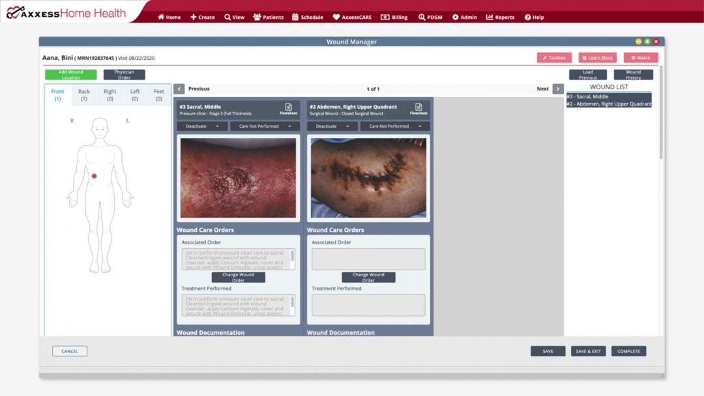Image resolution: width=704 pixels, height=396 pixels.
Task: Click the Schedule calendar icon
Action: click(x=295, y=17)
